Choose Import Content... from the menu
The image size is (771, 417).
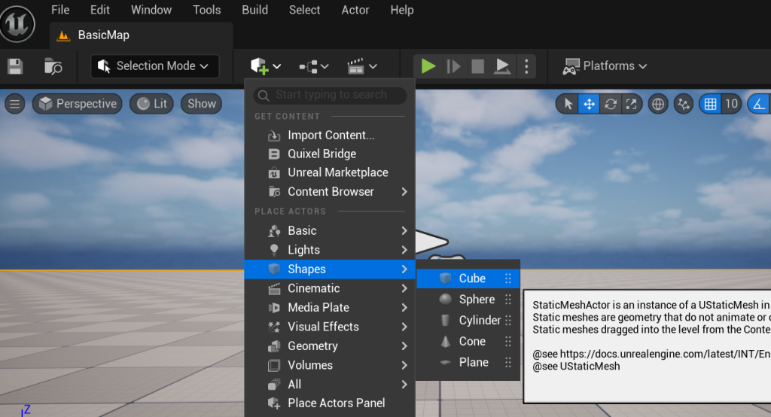330,135
